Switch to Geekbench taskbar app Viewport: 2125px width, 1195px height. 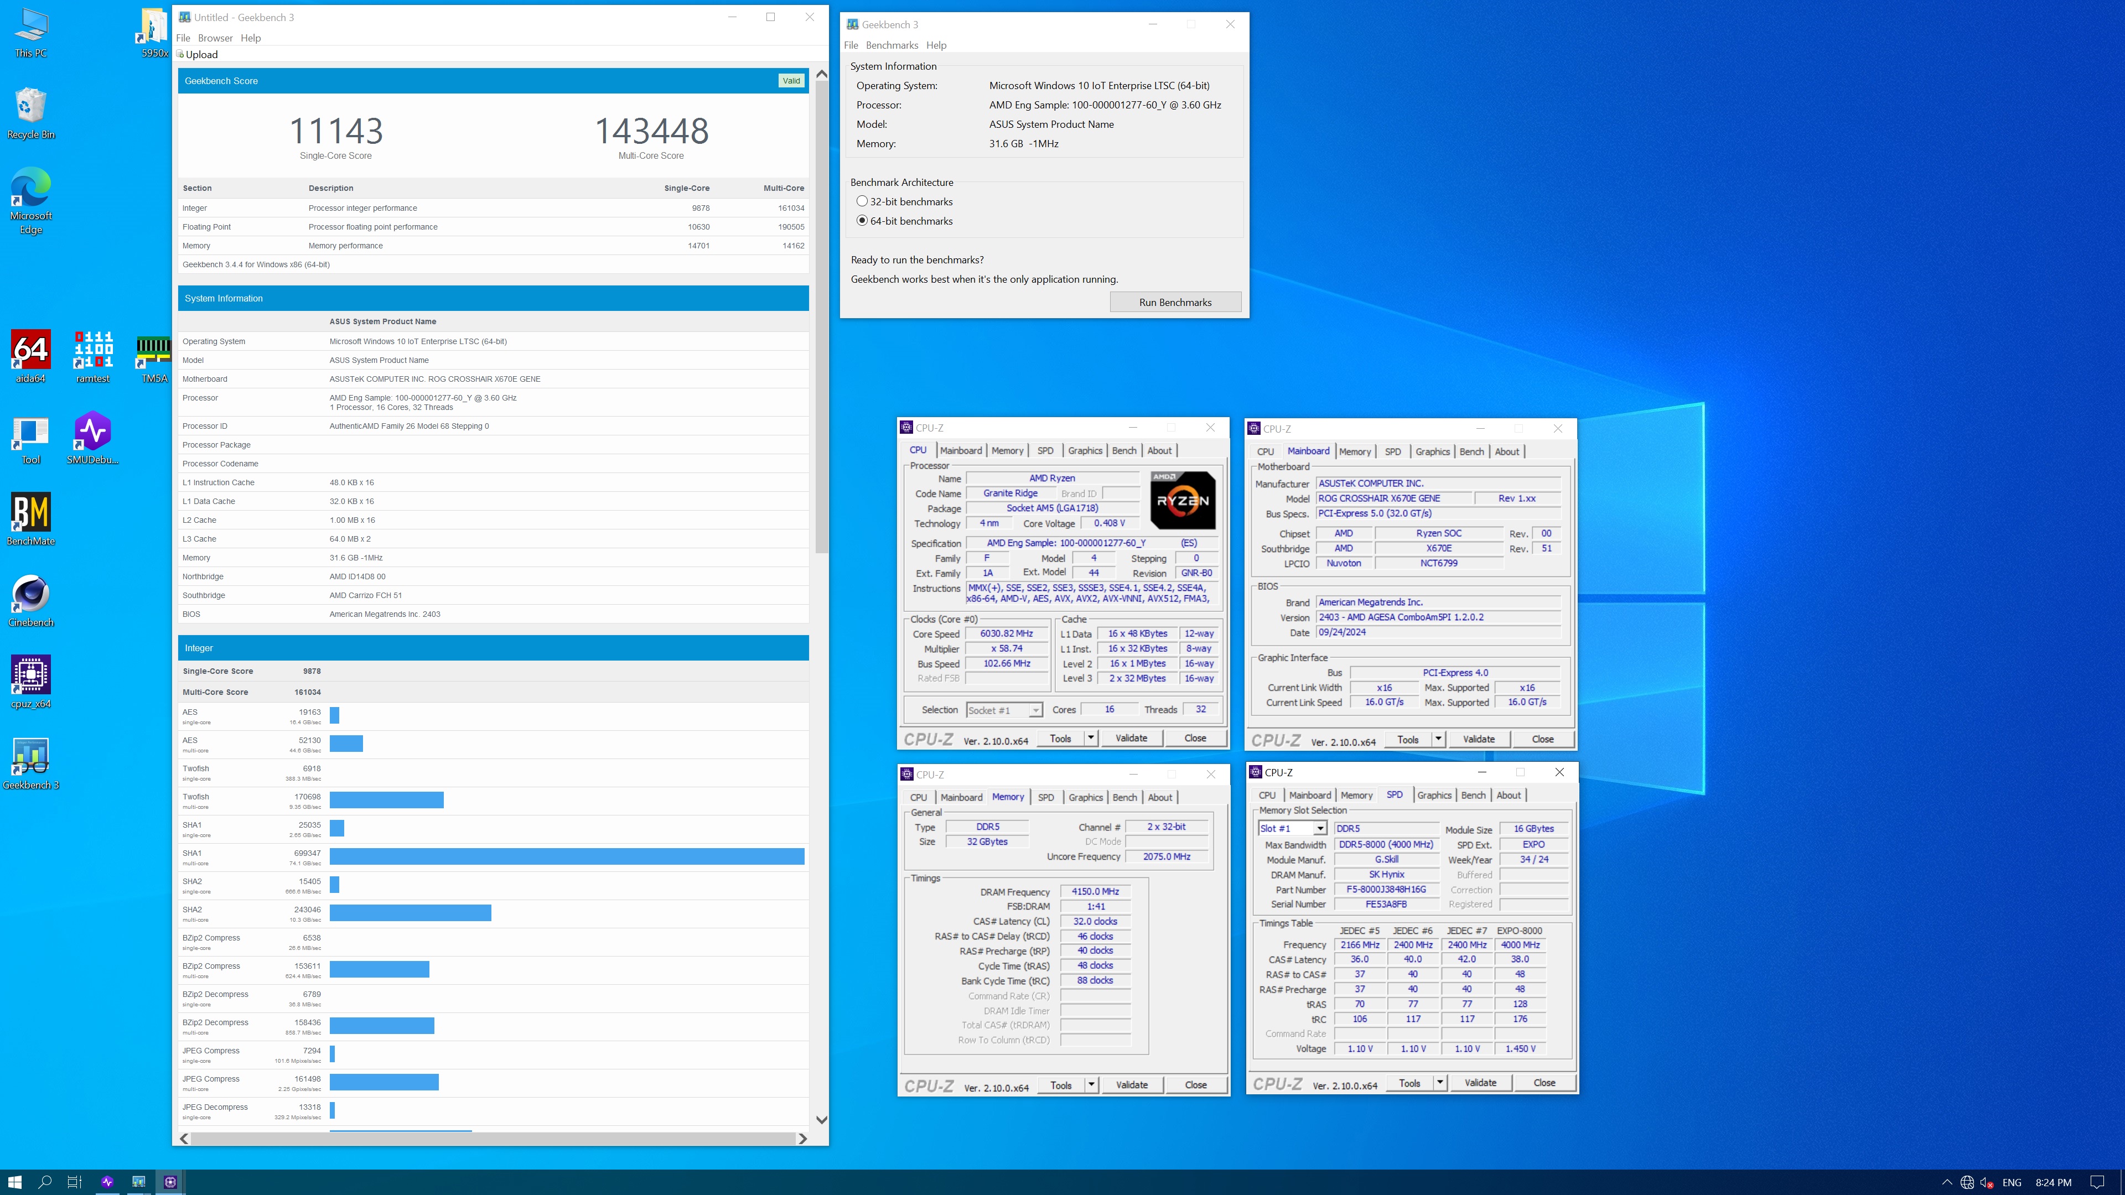138,1182
